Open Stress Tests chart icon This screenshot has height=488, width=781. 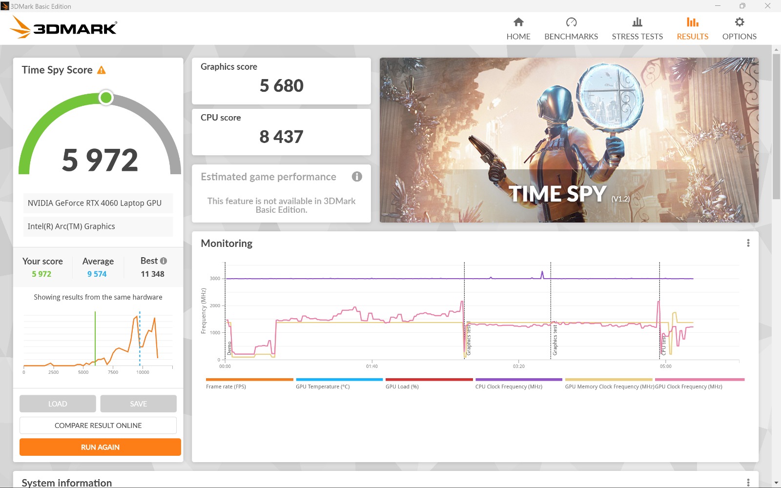[x=637, y=22]
